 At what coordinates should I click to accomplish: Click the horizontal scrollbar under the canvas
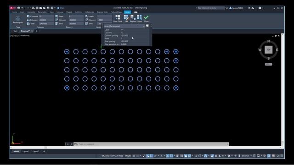tap(146, 148)
